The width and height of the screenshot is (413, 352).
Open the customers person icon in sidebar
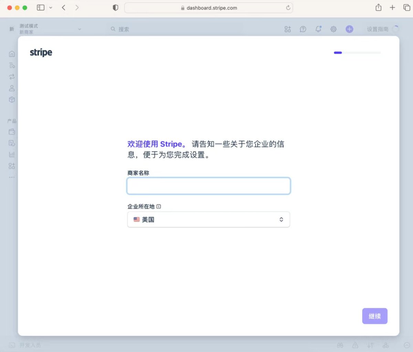coord(12,88)
